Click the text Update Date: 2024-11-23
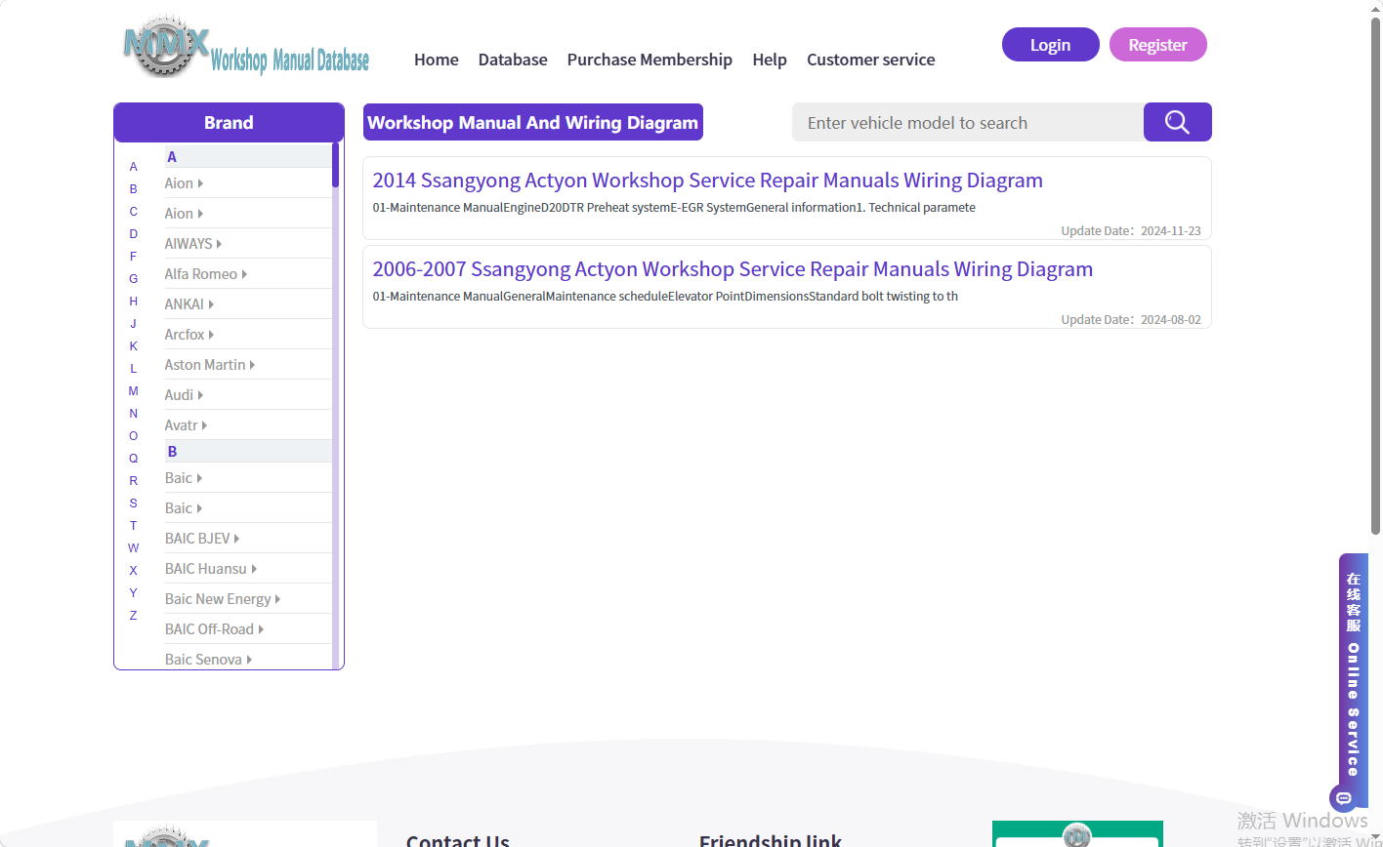Screen dimensions: 1383x847 point(1131,231)
